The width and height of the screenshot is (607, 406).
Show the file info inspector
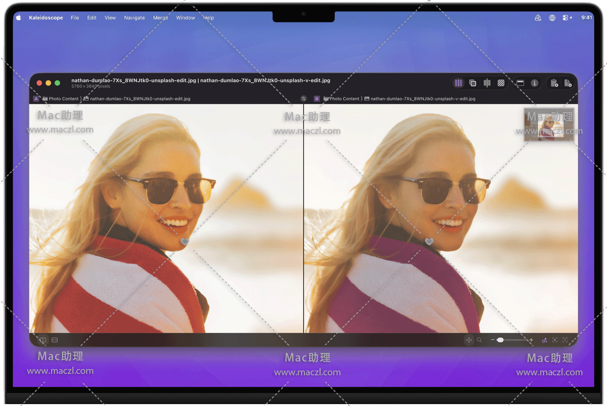click(535, 83)
